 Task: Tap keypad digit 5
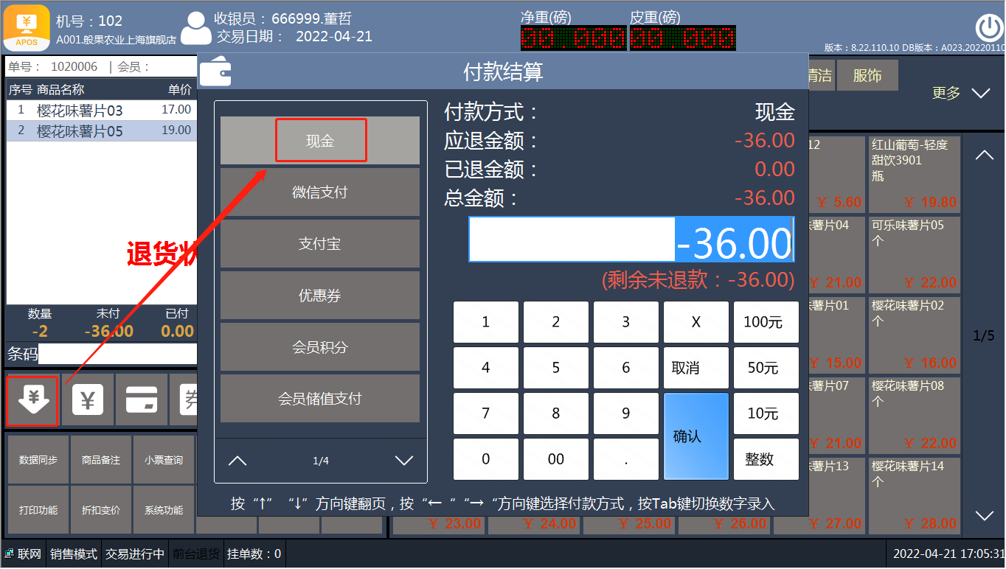tap(556, 368)
